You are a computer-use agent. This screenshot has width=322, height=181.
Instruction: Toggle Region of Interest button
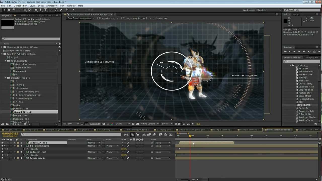tap(133, 124)
